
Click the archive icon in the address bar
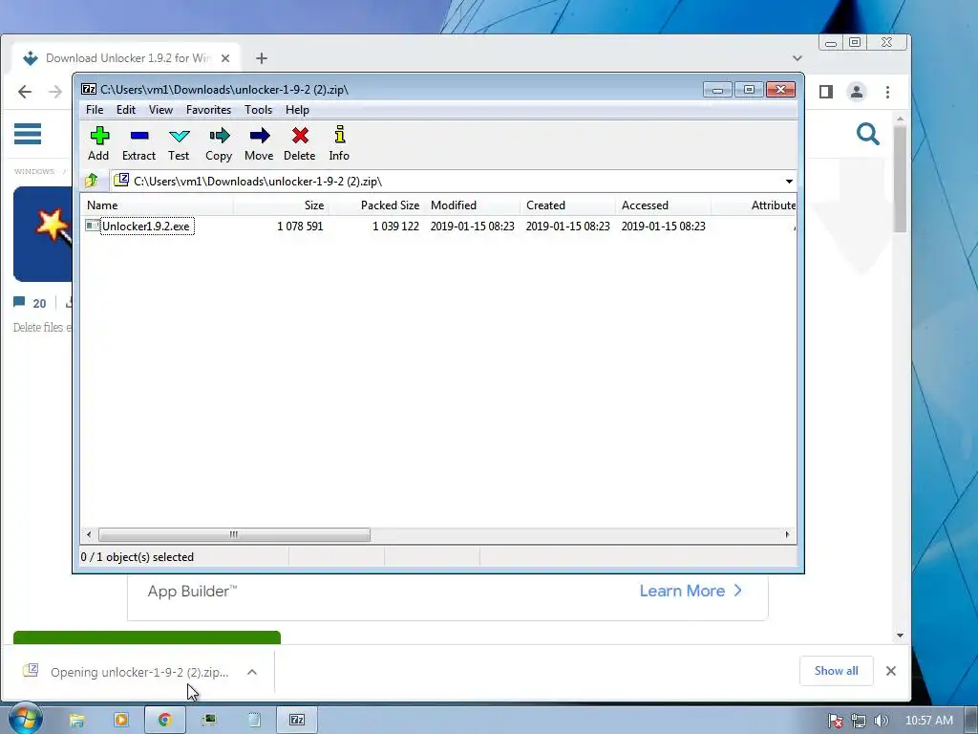[x=121, y=181]
